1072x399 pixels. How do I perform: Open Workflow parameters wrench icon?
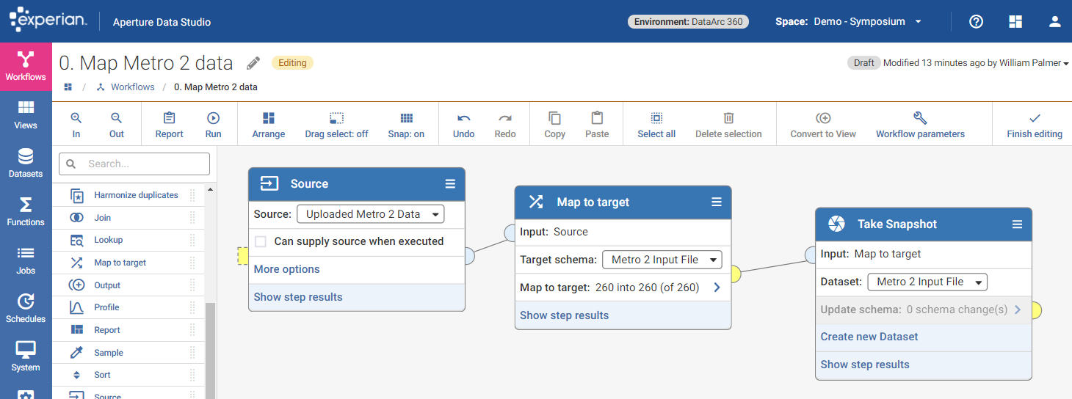click(x=919, y=118)
